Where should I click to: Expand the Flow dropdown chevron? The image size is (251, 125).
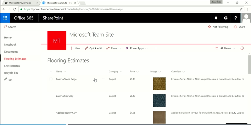(119, 49)
